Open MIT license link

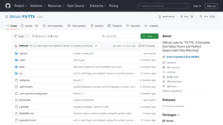171,67
